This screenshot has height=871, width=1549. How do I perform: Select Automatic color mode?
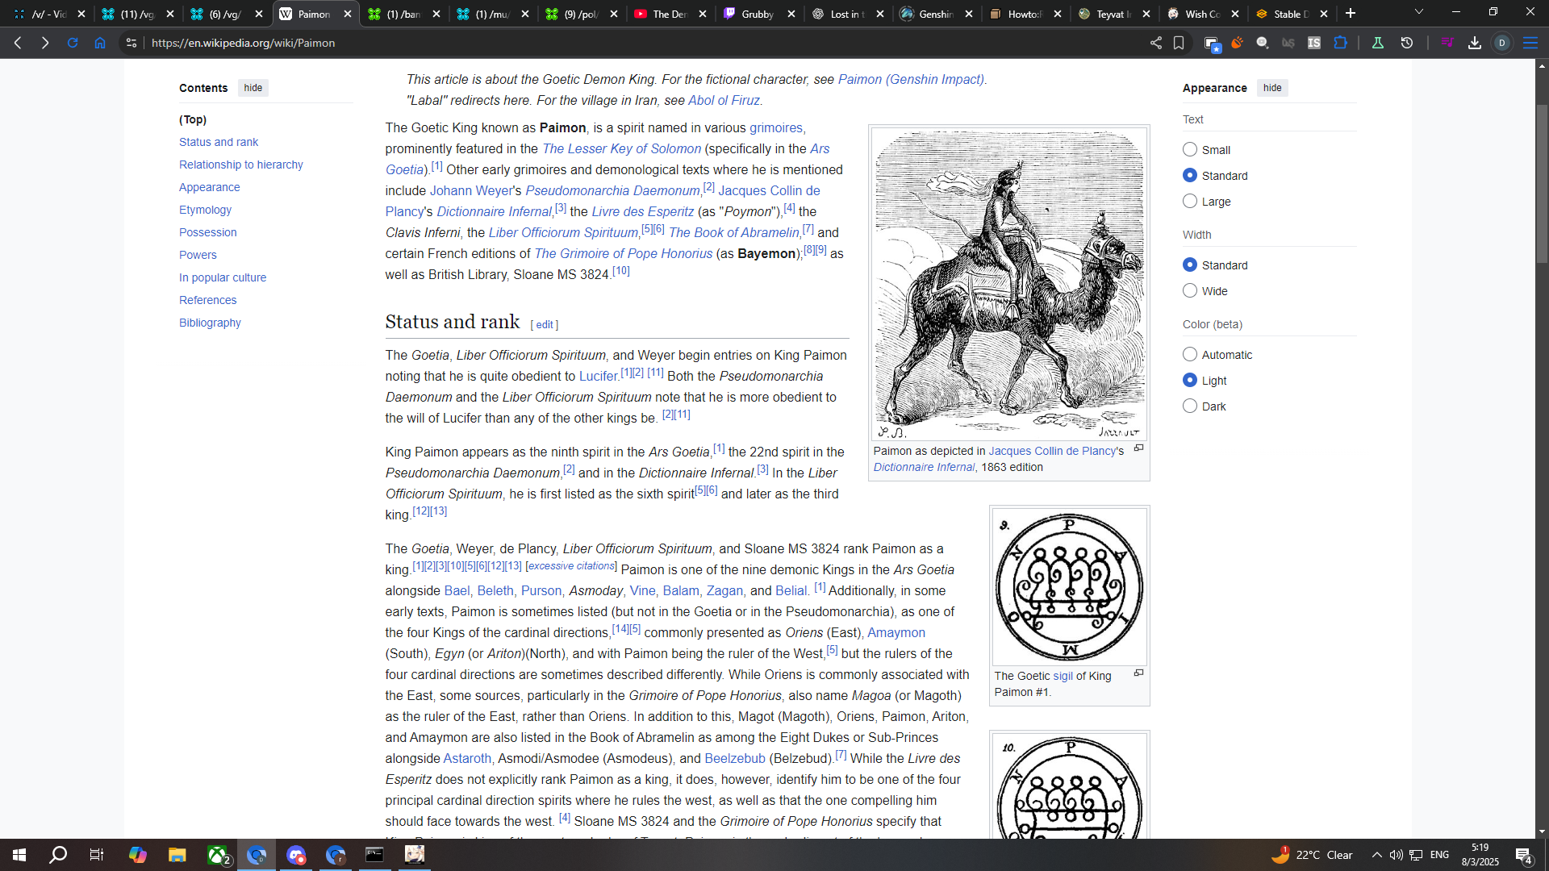tap(1190, 355)
